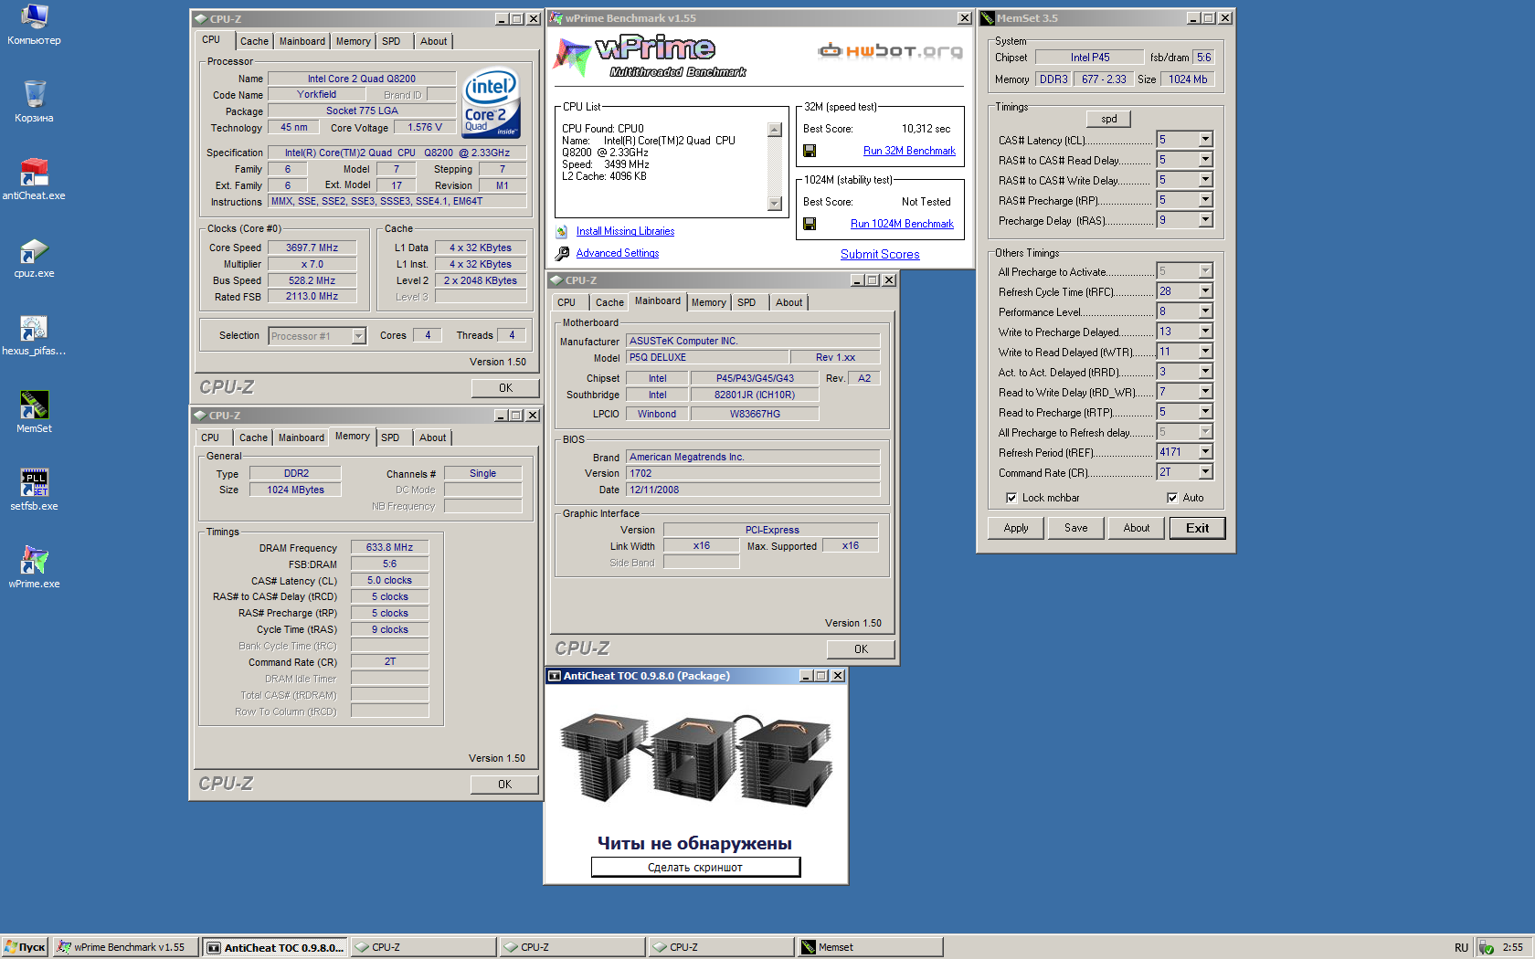Click Apply button in MemSet
The image size is (1535, 959).
pos(1015,528)
